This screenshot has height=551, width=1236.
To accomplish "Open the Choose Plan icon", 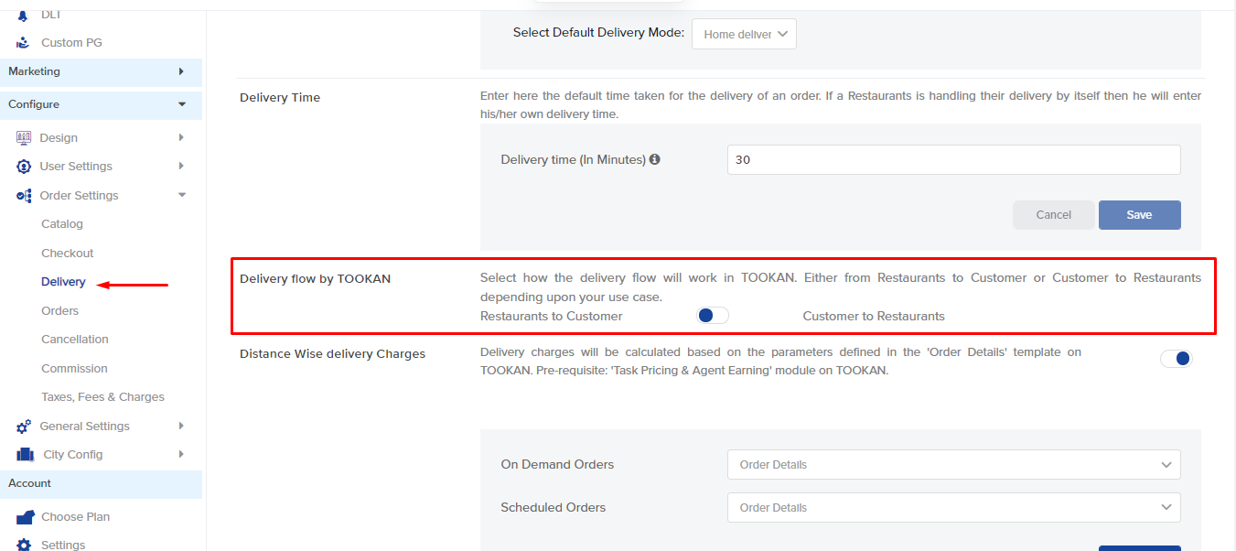I will pyautogui.click(x=23, y=516).
